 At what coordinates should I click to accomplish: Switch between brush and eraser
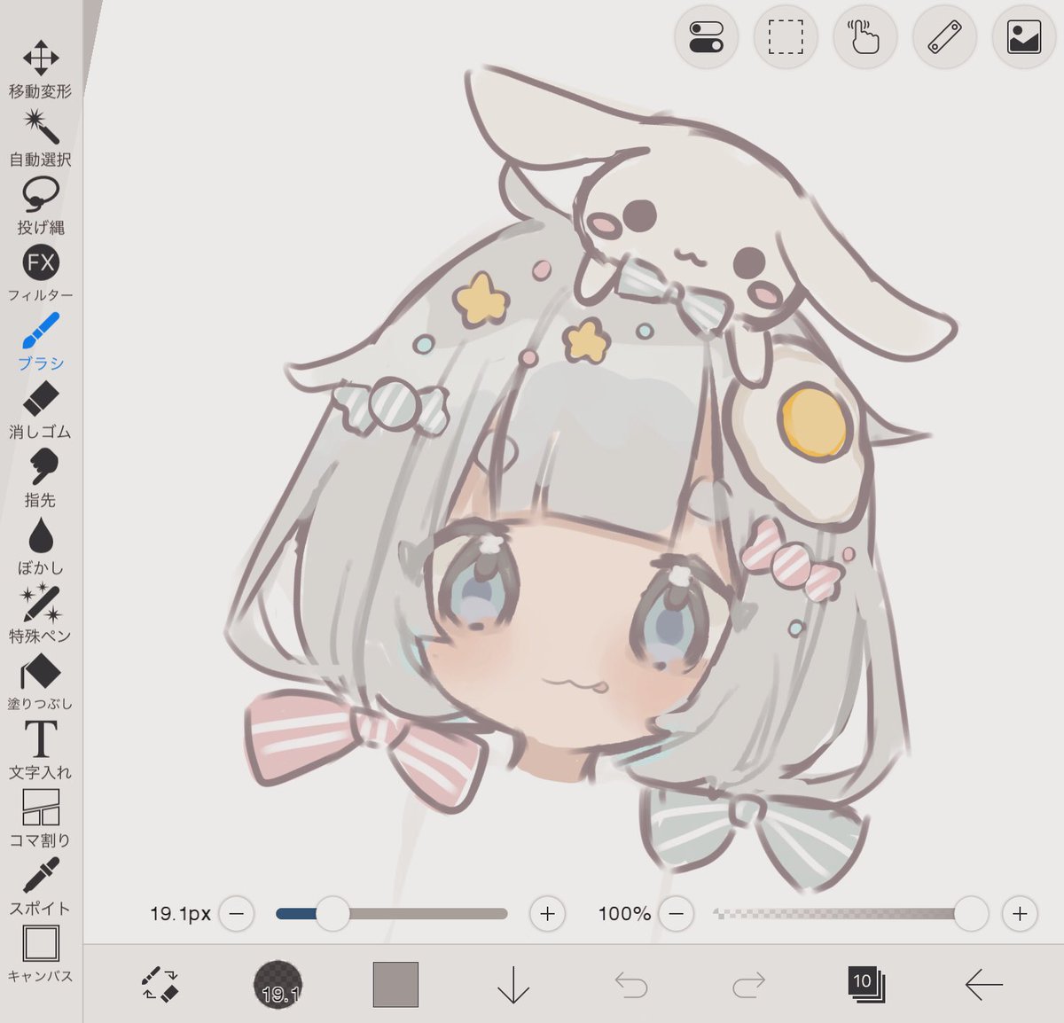click(x=160, y=984)
